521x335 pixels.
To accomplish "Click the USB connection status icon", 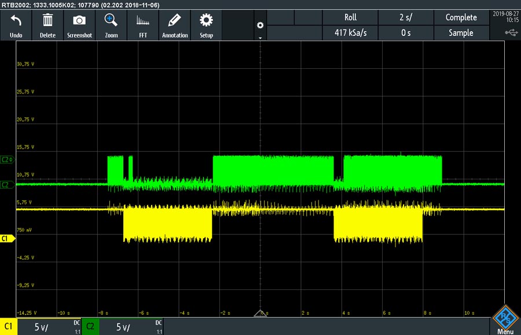I will click(x=511, y=32).
